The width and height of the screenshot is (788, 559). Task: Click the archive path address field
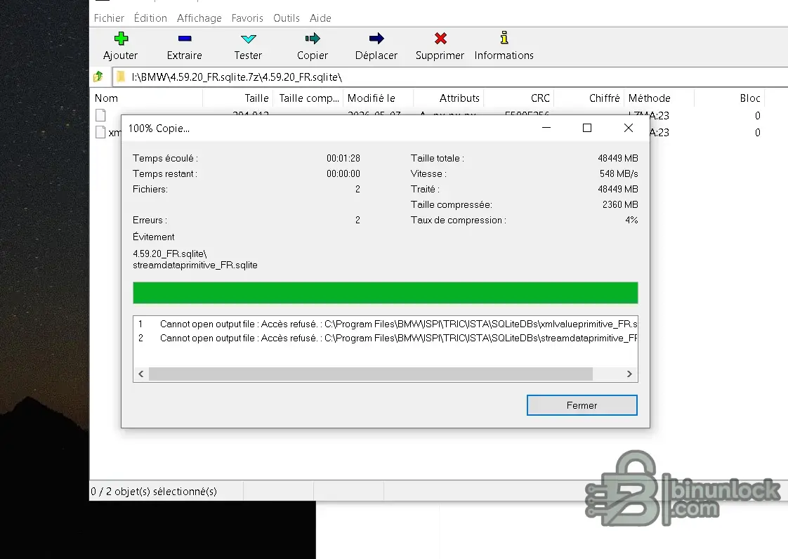click(449, 77)
